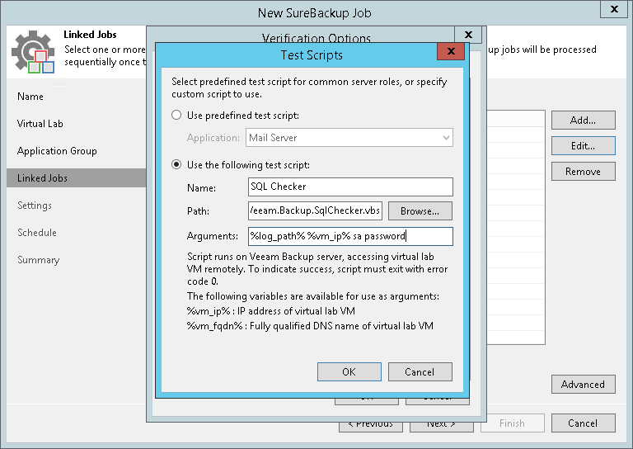
Task: Open Advanced settings in the wizard
Action: tap(584, 385)
